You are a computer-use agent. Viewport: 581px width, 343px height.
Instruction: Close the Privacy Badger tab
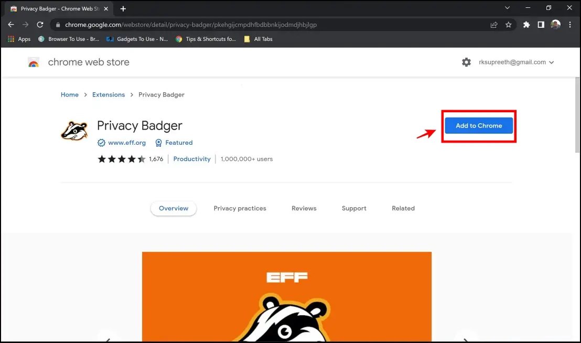[x=106, y=8]
